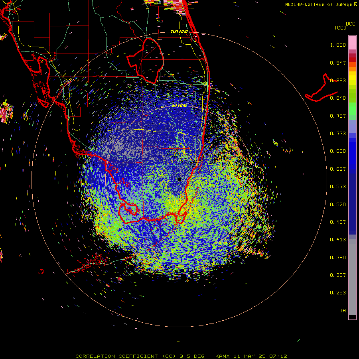The height and width of the screenshot is (359, 359).
Task: Select the 0.680 value on the color scale
Action: [338, 151]
